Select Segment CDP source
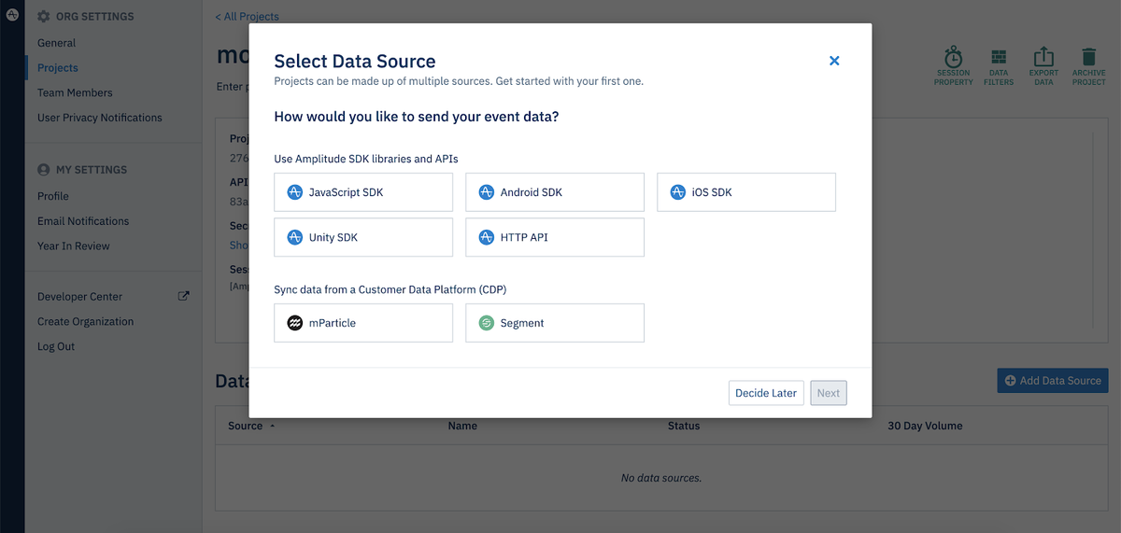This screenshot has height=533, width=1121. point(555,323)
